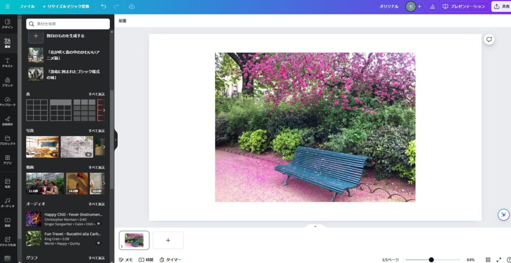Click the cloud save status icon
Viewport: 511px width, 263px height.
pyautogui.click(x=132, y=6)
